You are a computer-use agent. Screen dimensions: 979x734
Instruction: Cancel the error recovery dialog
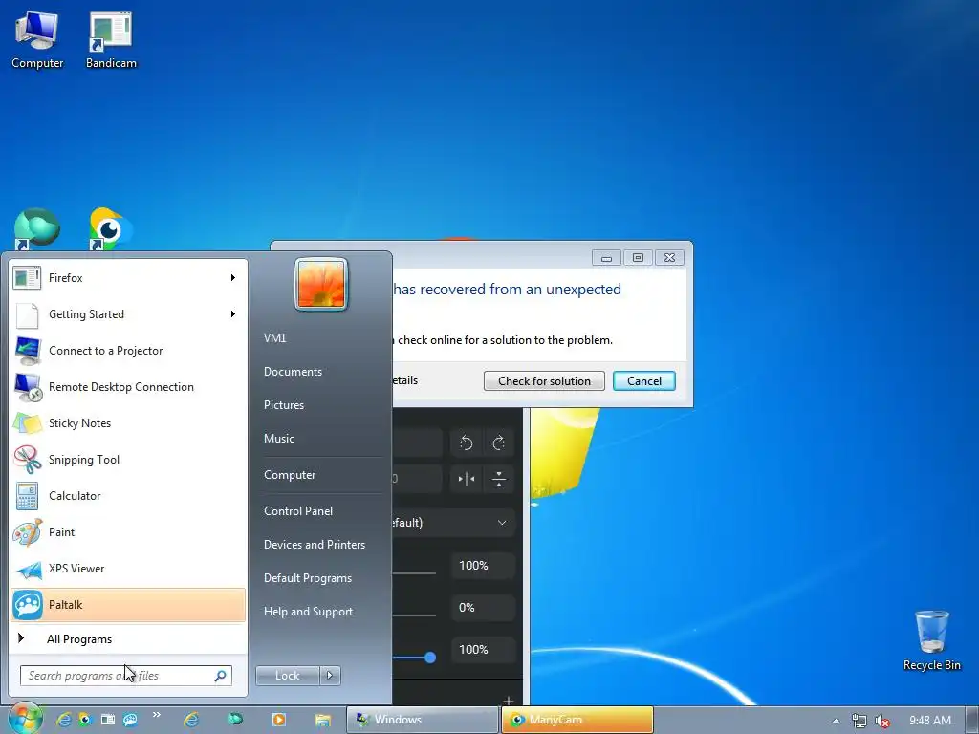point(643,380)
